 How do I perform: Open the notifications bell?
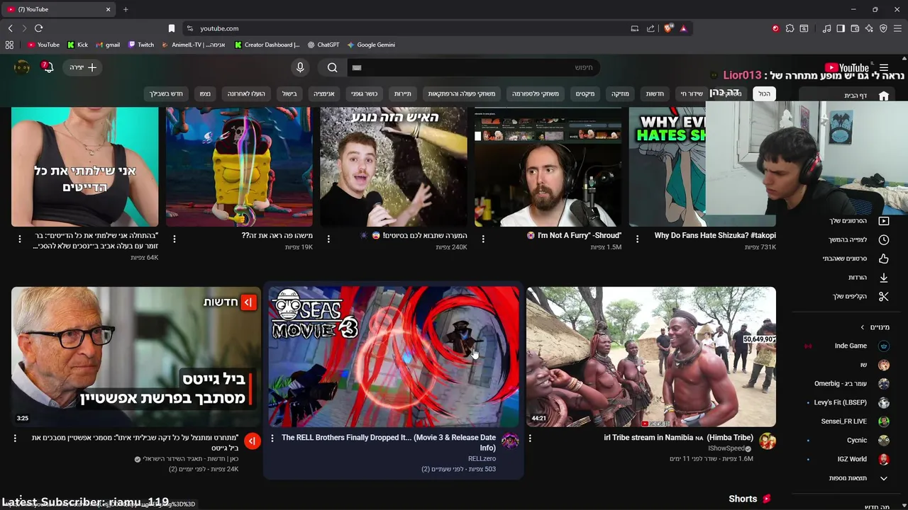coord(48,67)
